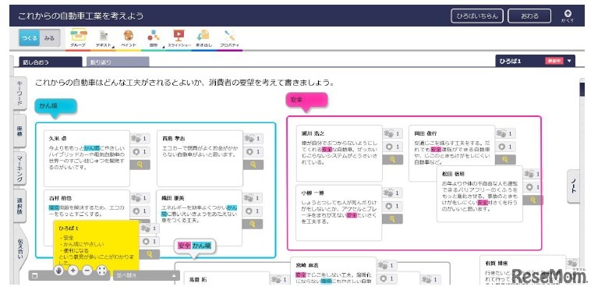
Task: Switch to つくる (create) mode
Action: click(30, 37)
